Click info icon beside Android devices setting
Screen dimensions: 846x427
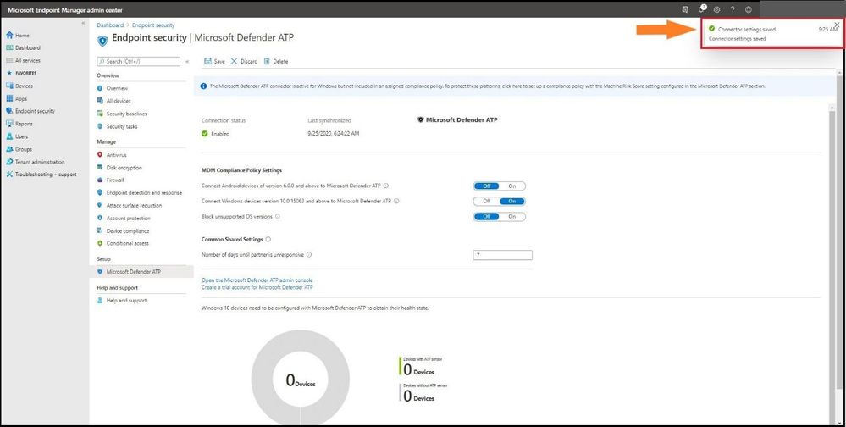386,186
